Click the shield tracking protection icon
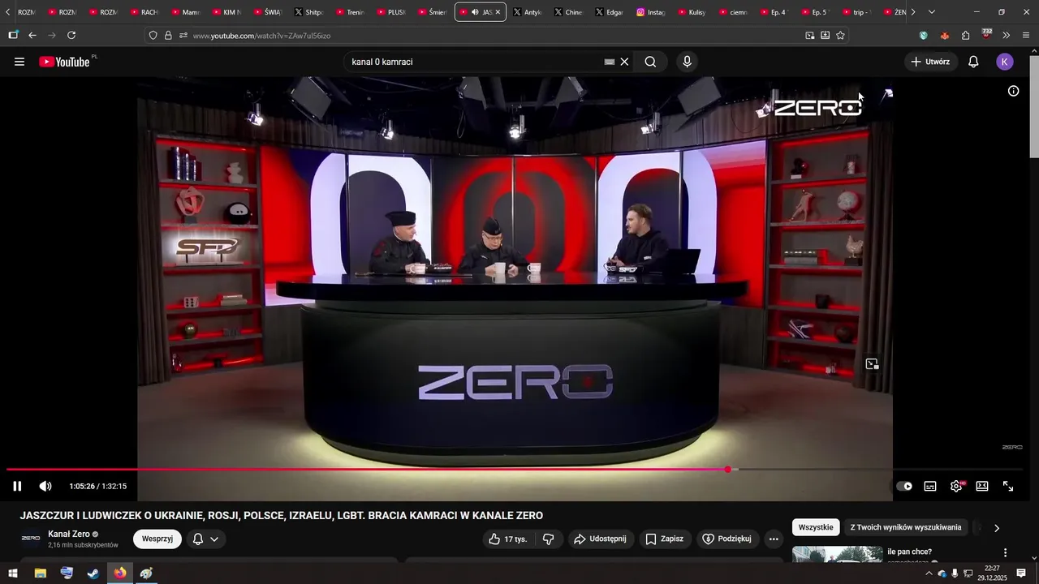Image resolution: width=1039 pixels, height=584 pixels. [153, 36]
